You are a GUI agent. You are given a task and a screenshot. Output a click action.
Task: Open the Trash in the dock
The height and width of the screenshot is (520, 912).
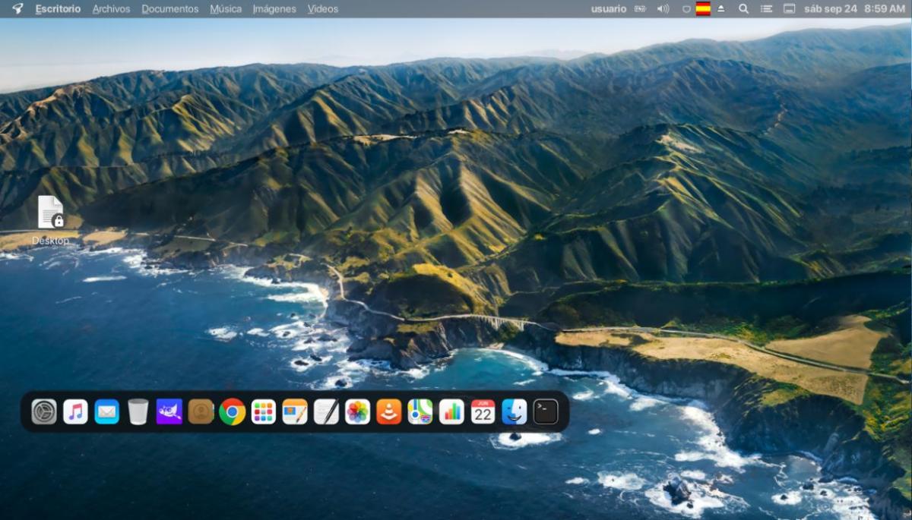click(138, 411)
